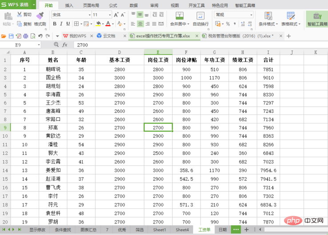Expand the quick access toolbar customize arrow
Screen dimensions: 328x235
(x=57, y=36)
